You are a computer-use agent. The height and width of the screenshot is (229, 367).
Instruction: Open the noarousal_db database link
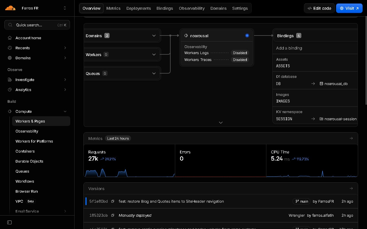tap(336, 84)
